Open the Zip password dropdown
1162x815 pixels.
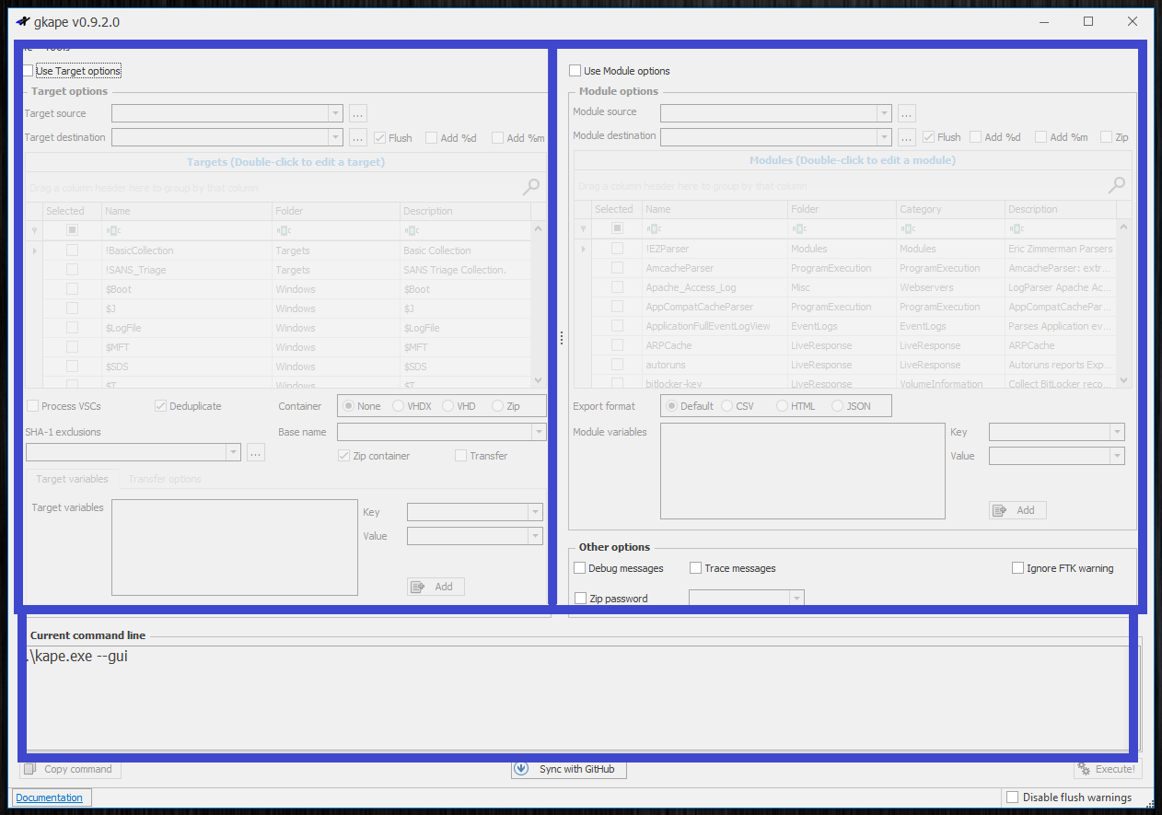click(x=796, y=599)
